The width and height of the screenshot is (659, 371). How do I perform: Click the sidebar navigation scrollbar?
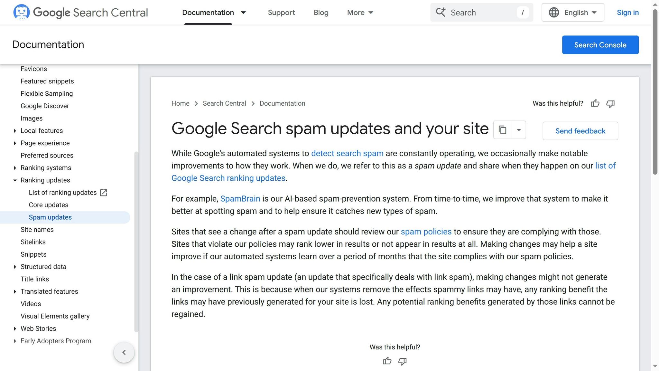coord(136,242)
